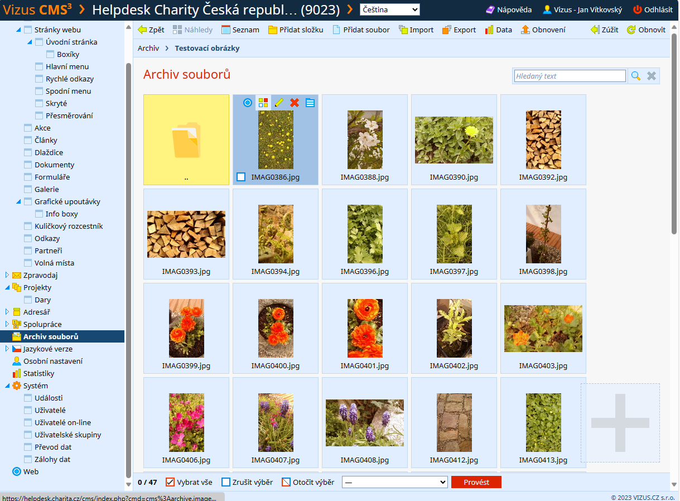
Task: Open the Data chart tool
Action: [x=498, y=30]
